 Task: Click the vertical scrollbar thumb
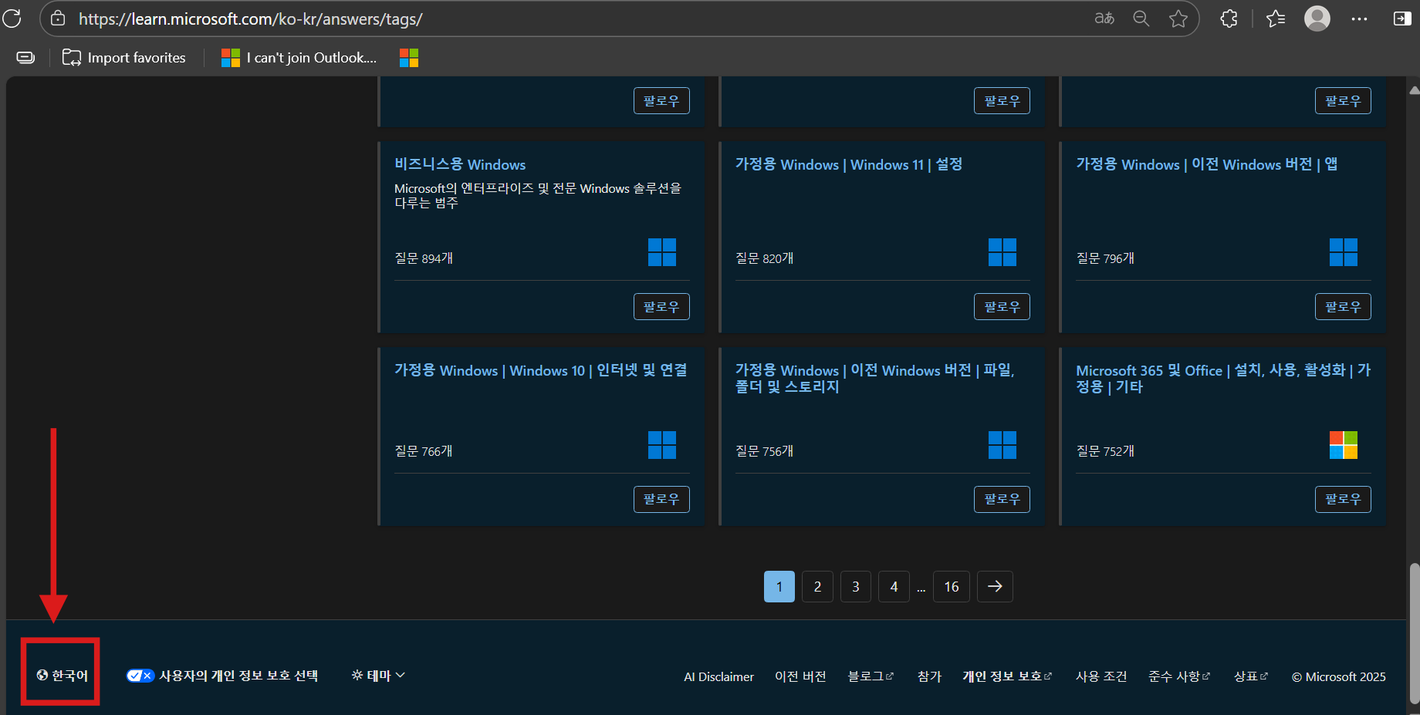(x=1414, y=632)
